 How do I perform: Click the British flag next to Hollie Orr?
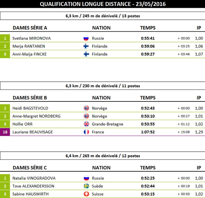pyautogui.click(x=86, y=124)
